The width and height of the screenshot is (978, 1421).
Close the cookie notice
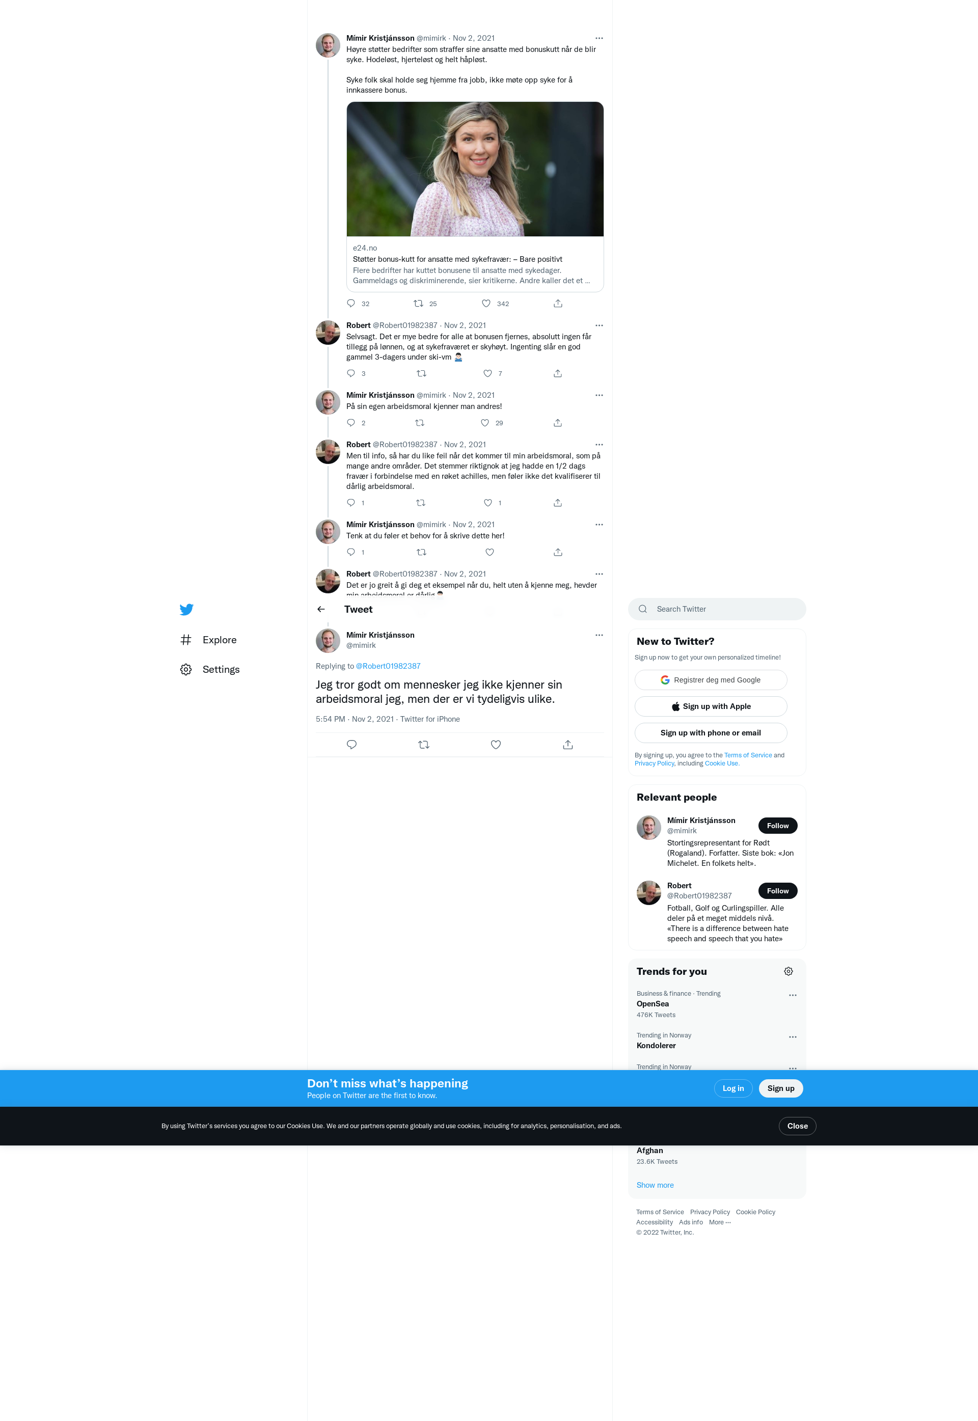tap(797, 1126)
